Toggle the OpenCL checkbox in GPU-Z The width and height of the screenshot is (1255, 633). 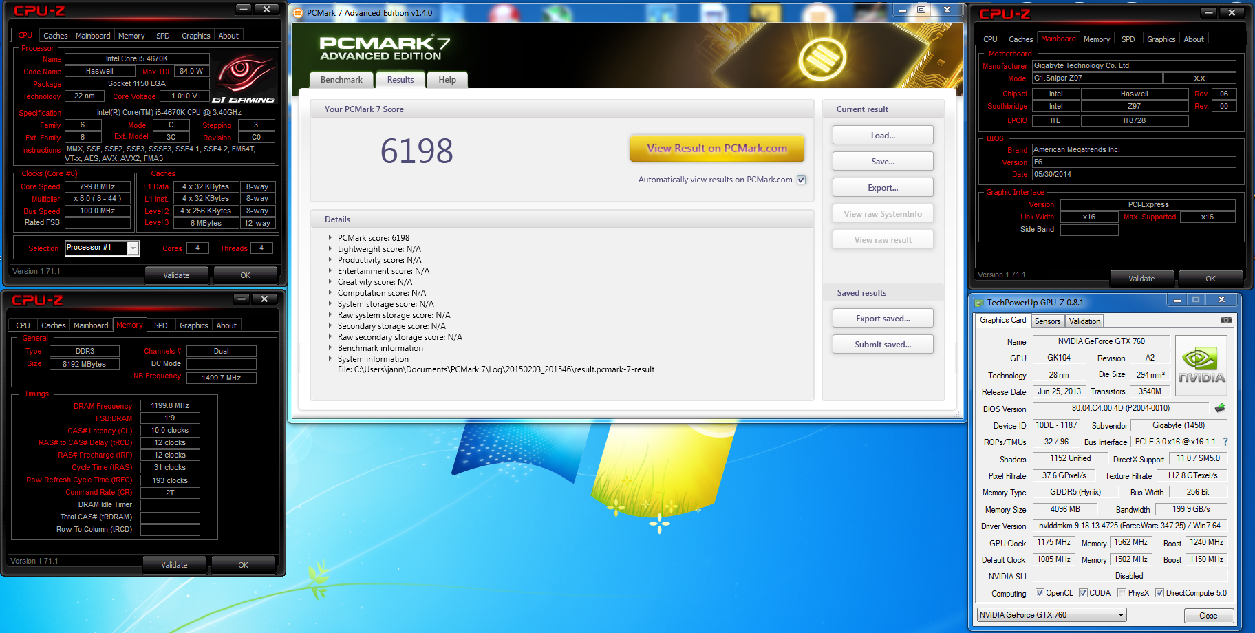pyautogui.click(x=1040, y=593)
